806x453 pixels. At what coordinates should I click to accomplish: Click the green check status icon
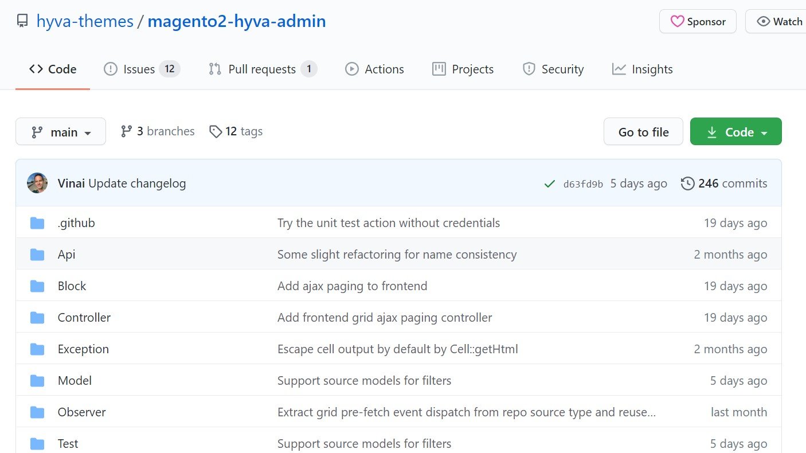(549, 184)
